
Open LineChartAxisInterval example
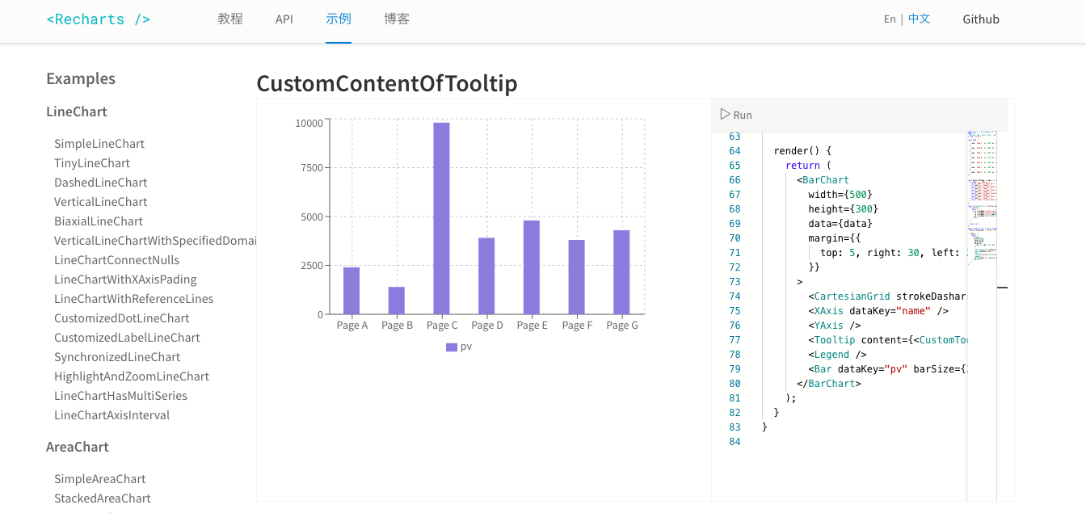(112, 415)
